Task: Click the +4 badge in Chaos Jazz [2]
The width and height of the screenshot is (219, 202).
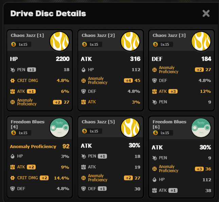Action: [128, 81]
